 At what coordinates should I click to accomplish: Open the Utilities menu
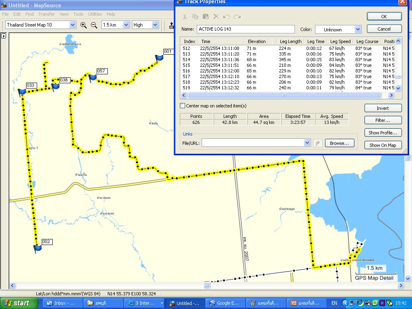click(95, 14)
